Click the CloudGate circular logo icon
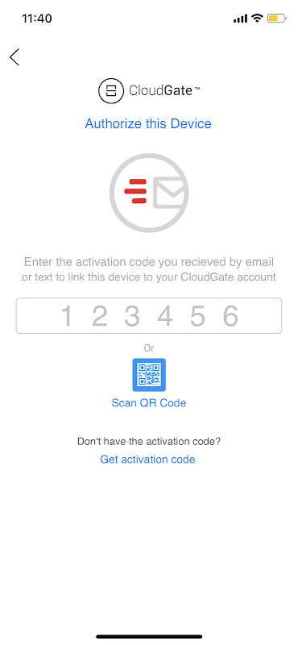The image size is (298, 645). tap(111, 90)
